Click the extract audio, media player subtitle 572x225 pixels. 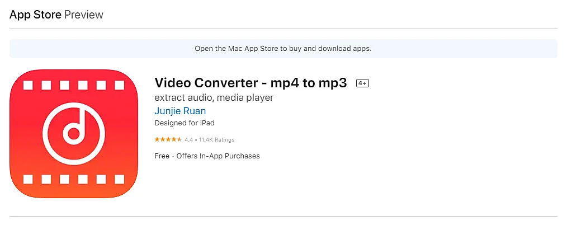point(214,97)
